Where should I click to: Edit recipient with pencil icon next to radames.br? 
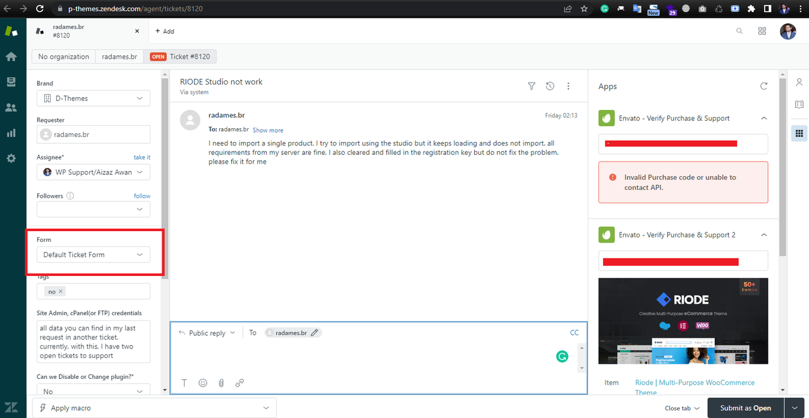coord(314,333)
